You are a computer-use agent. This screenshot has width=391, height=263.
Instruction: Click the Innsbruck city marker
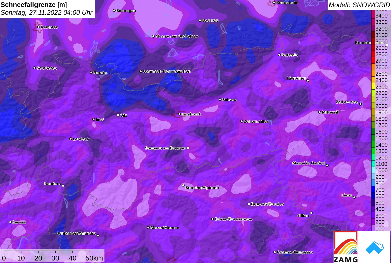pyautogui.click(x=179, y=114)
